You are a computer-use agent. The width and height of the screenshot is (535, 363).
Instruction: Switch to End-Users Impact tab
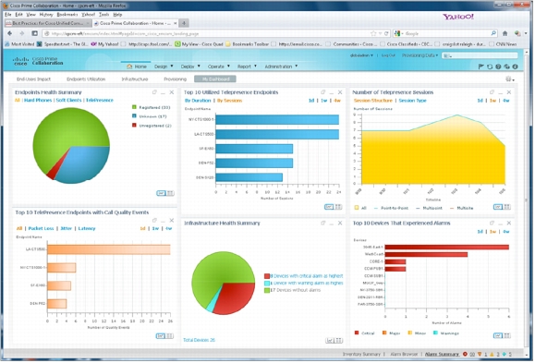[33, 79]
